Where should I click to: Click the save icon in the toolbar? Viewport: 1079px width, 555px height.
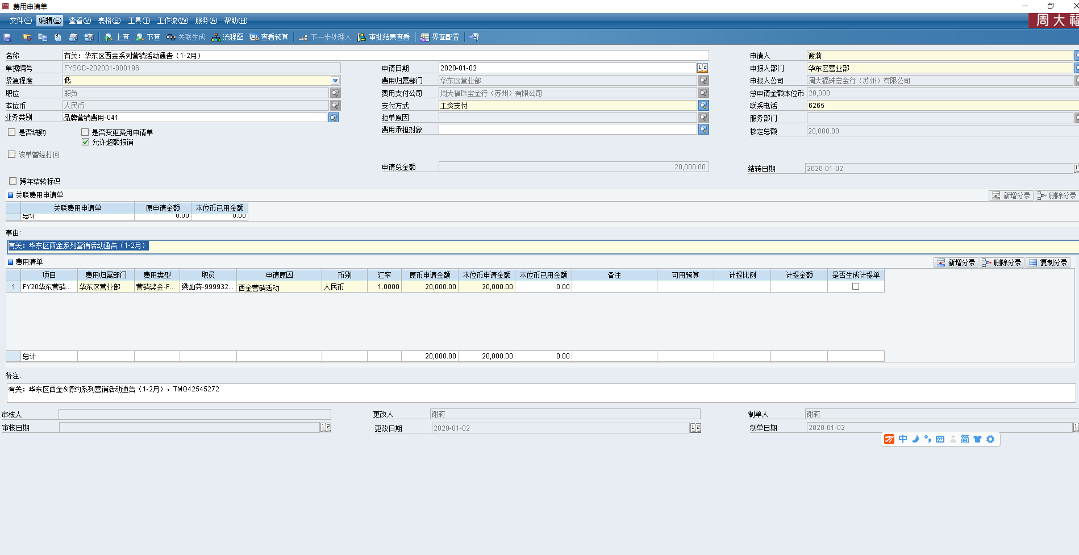[7, 37]
